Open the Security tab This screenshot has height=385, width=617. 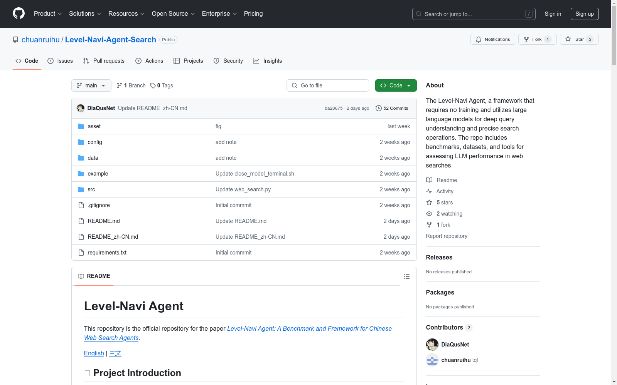pyautogui.click(x=228, y=61)
